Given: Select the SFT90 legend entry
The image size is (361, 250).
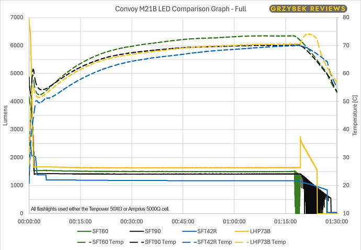Looking at the screenshot, I should pyautogui.click(x=145, y=231).
